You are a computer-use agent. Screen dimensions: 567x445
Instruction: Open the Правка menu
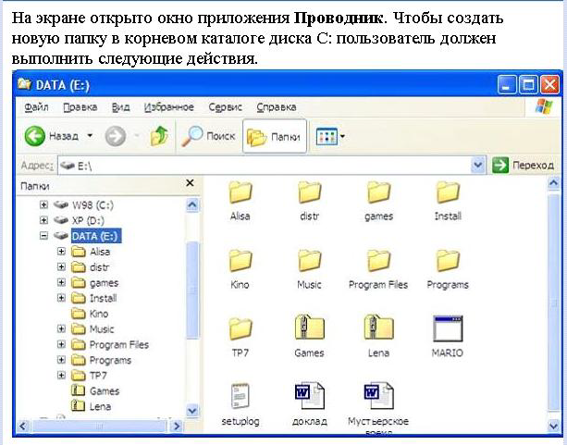(80, 107)
